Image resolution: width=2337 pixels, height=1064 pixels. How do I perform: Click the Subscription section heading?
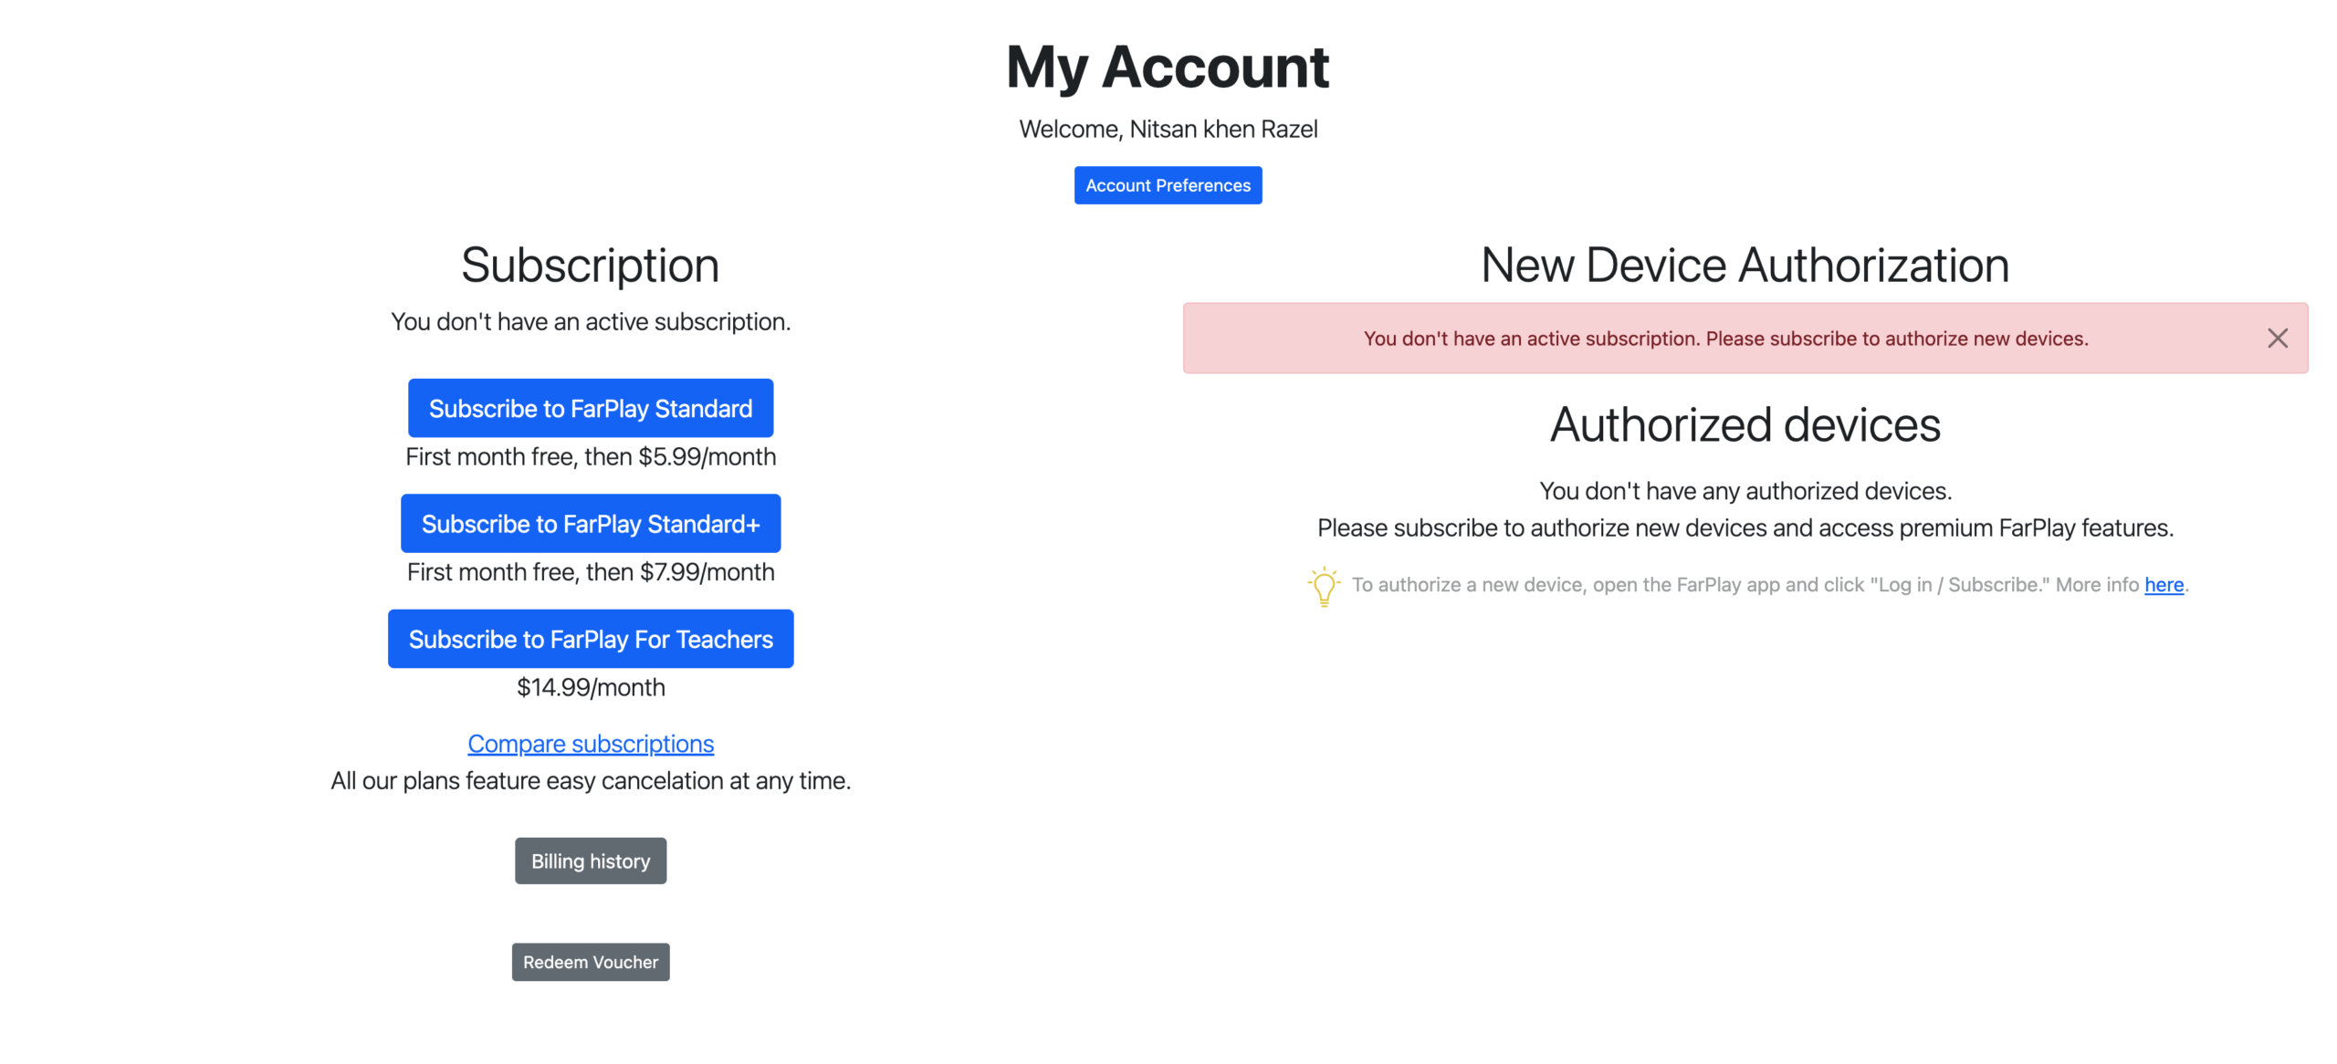point(590,266)
